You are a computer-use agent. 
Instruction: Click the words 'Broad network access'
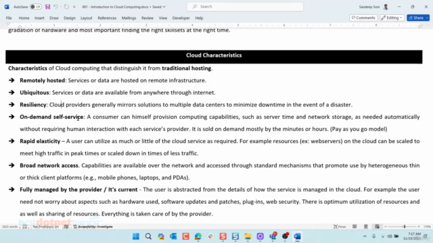[49, 165]
